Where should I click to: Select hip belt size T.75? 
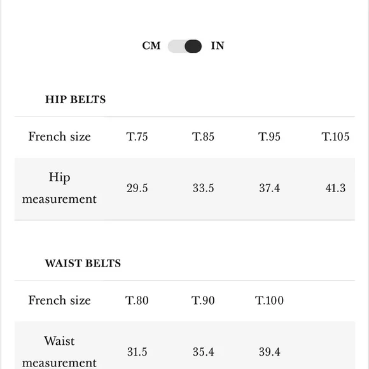(x=137, y=137)
